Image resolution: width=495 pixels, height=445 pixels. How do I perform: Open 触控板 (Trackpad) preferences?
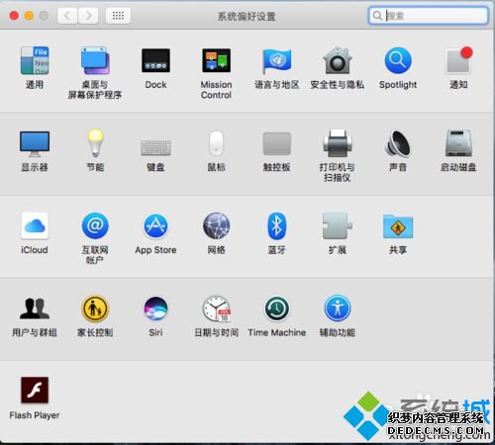[276, 143]
